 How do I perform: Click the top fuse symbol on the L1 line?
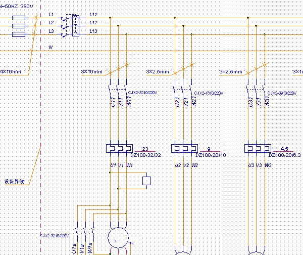pos(19,18)
